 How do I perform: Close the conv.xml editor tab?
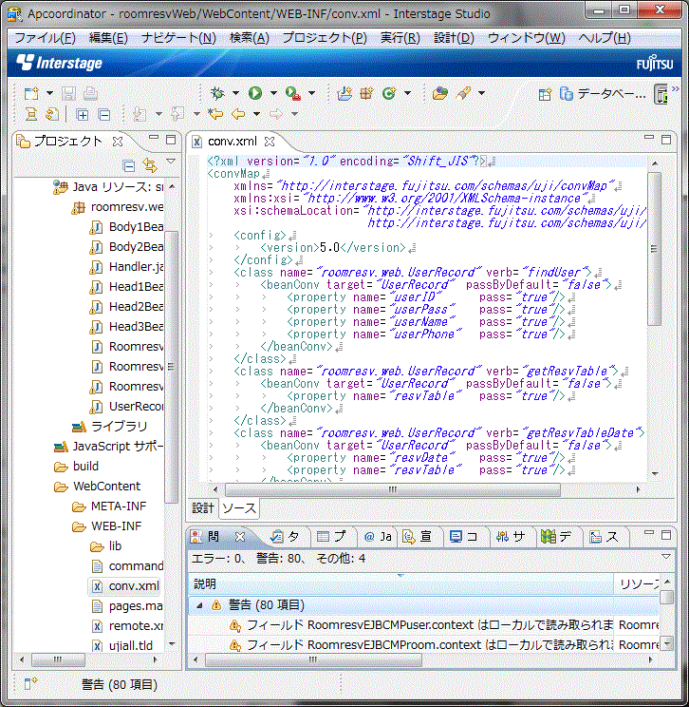[x=270, y=142]
